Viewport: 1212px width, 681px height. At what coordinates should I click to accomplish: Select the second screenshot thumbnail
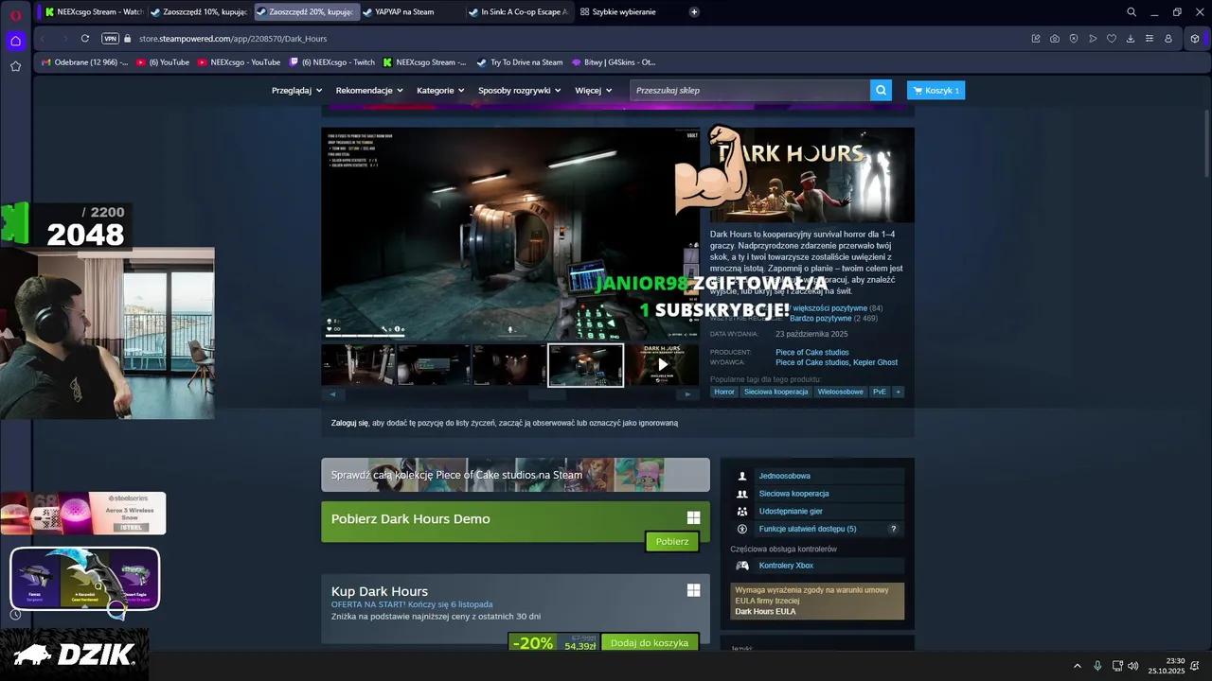[x=434, y=365]
